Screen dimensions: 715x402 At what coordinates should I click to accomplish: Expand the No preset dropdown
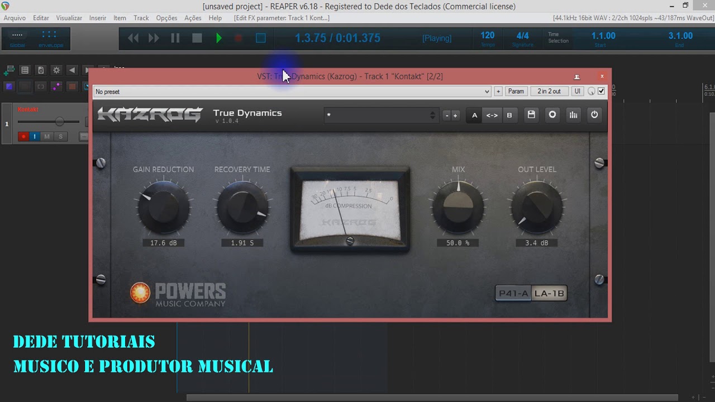(x=292, y=92)
